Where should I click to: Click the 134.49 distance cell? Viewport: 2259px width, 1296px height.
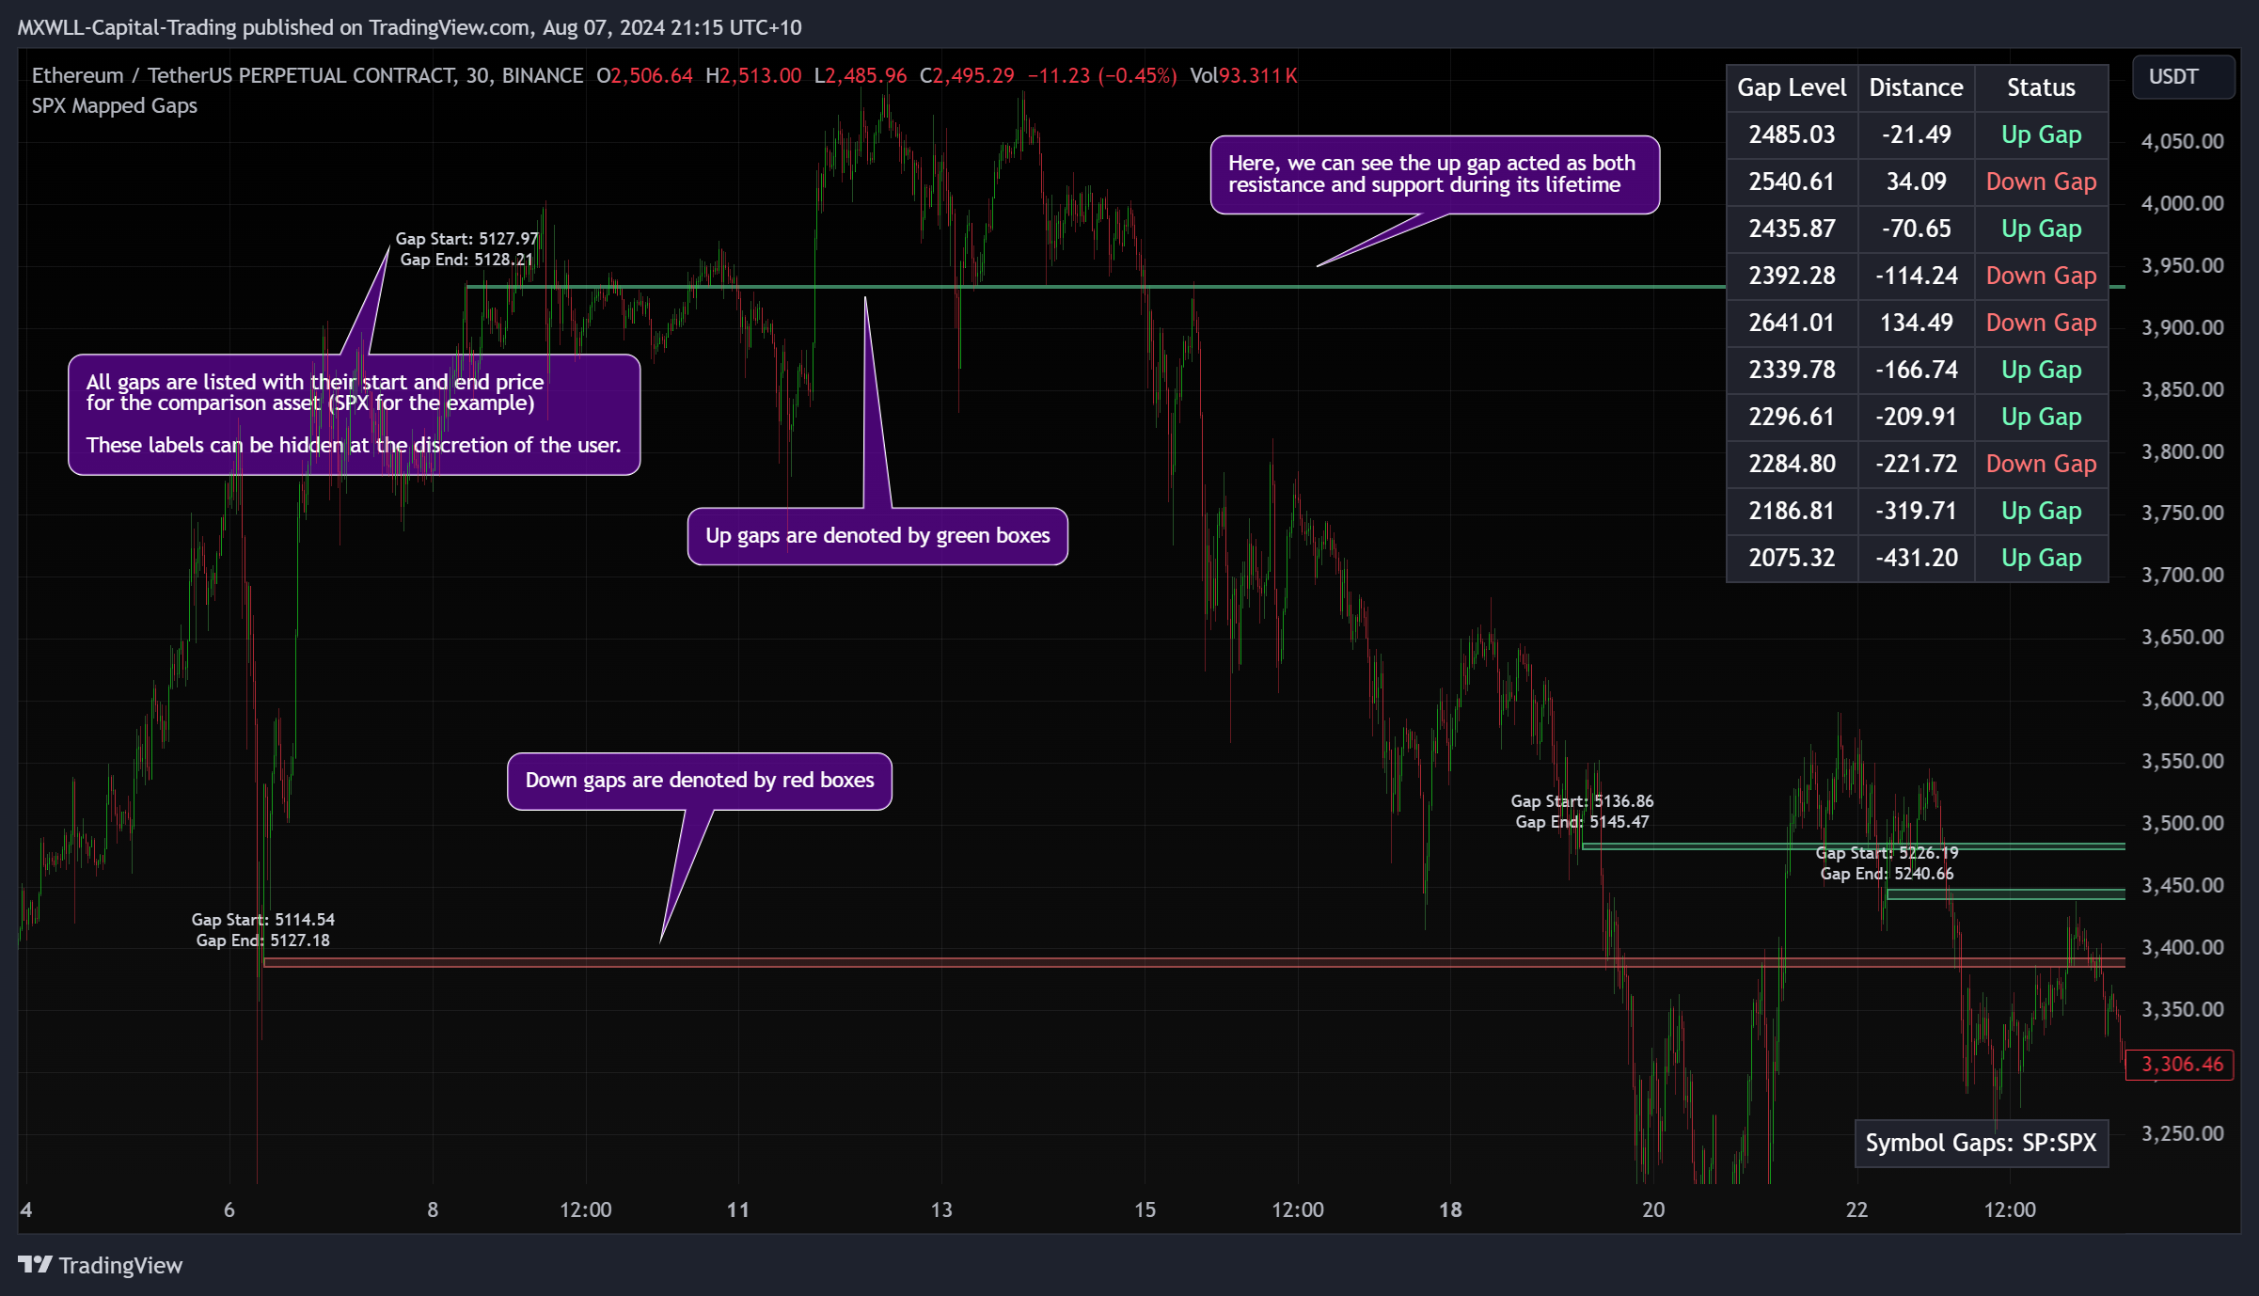point(1916,323)
